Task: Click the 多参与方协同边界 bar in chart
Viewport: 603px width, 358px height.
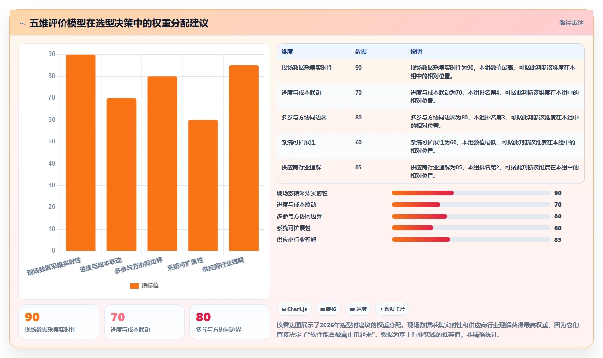Action: point(162,163)
